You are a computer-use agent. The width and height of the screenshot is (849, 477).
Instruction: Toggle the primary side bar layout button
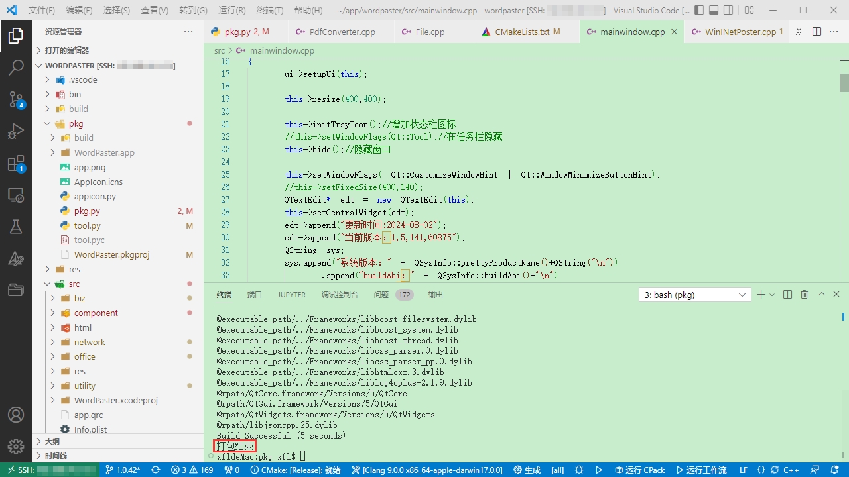pyautogui.click(x=699, y=11)
